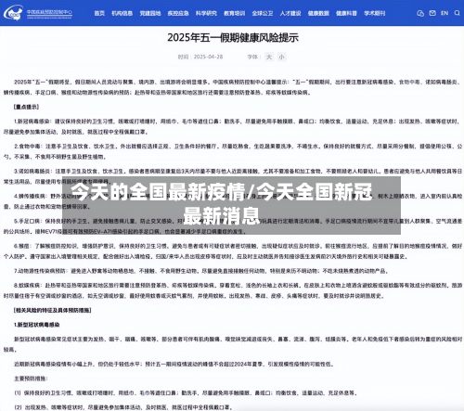Set font size to large with 大
464x411 pixels.
(x=269, y=57)
